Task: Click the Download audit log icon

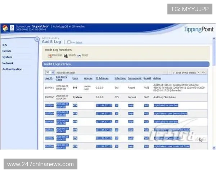Action: 49,56
